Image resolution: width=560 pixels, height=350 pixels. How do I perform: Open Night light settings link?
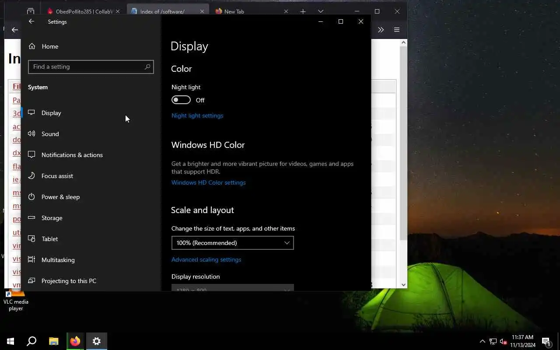197,115
